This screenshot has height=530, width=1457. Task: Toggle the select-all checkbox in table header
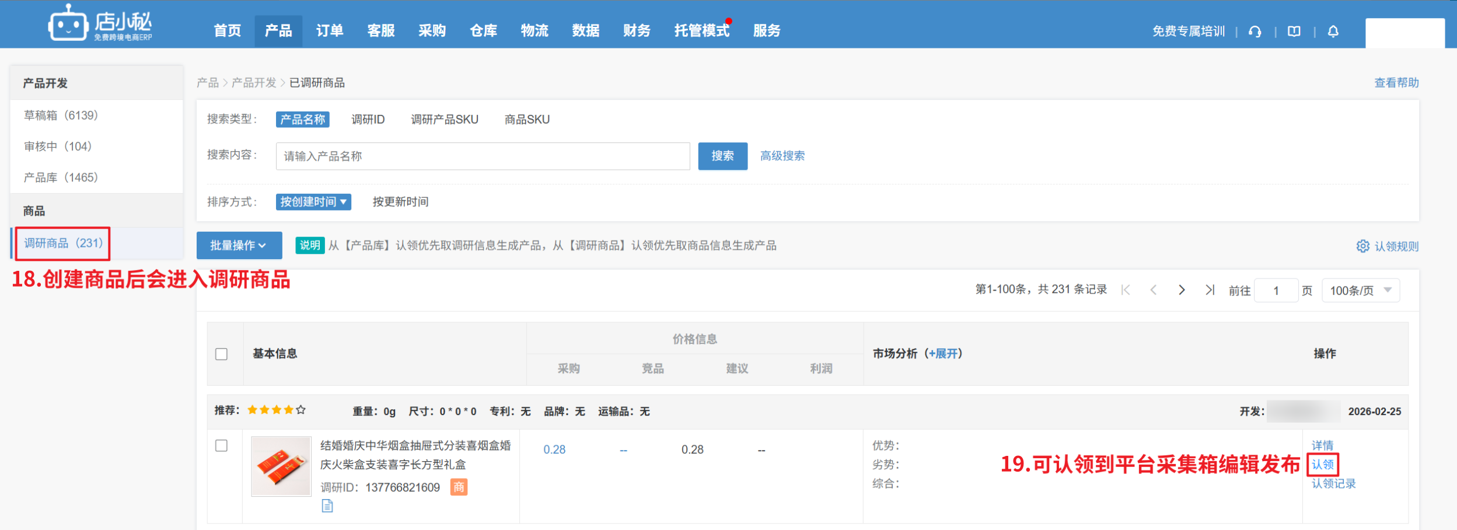221,354
